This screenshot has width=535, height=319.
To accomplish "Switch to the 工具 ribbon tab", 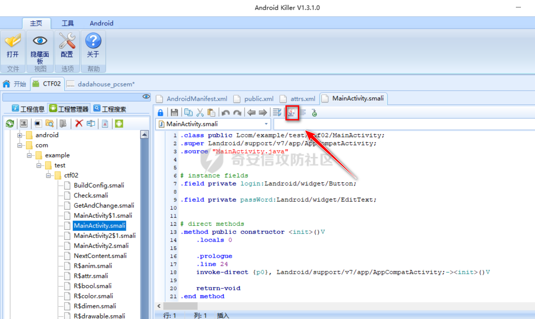I will (x=67, y=23).
